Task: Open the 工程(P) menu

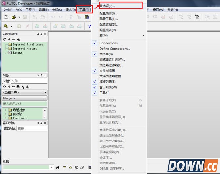Action: (x=30, y=10)
